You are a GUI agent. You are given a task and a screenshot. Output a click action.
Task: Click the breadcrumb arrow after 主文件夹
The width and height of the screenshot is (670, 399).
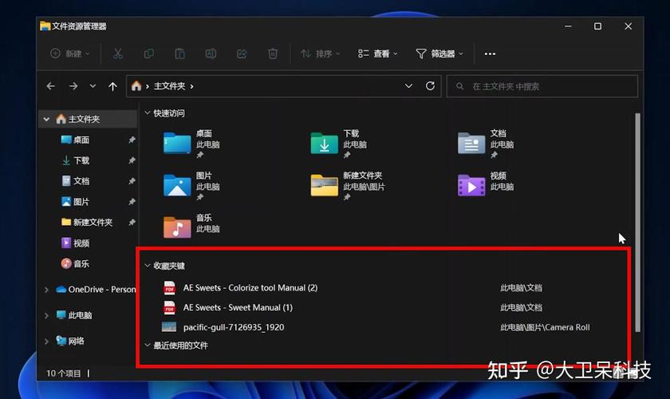pyautogui.click(x=192, y=86)
